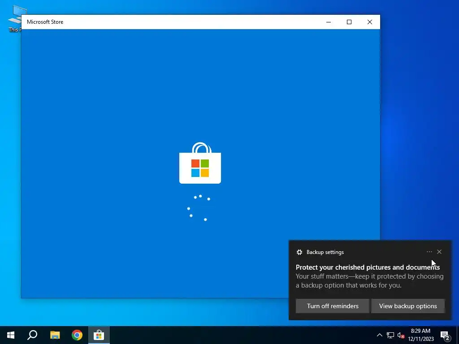Open the Action Center notifications icon
The width and height of the screenshot is (459, 344).
coord(445,335)
